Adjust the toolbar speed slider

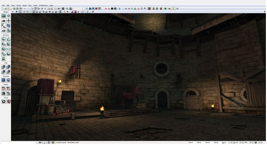point(79,9)
